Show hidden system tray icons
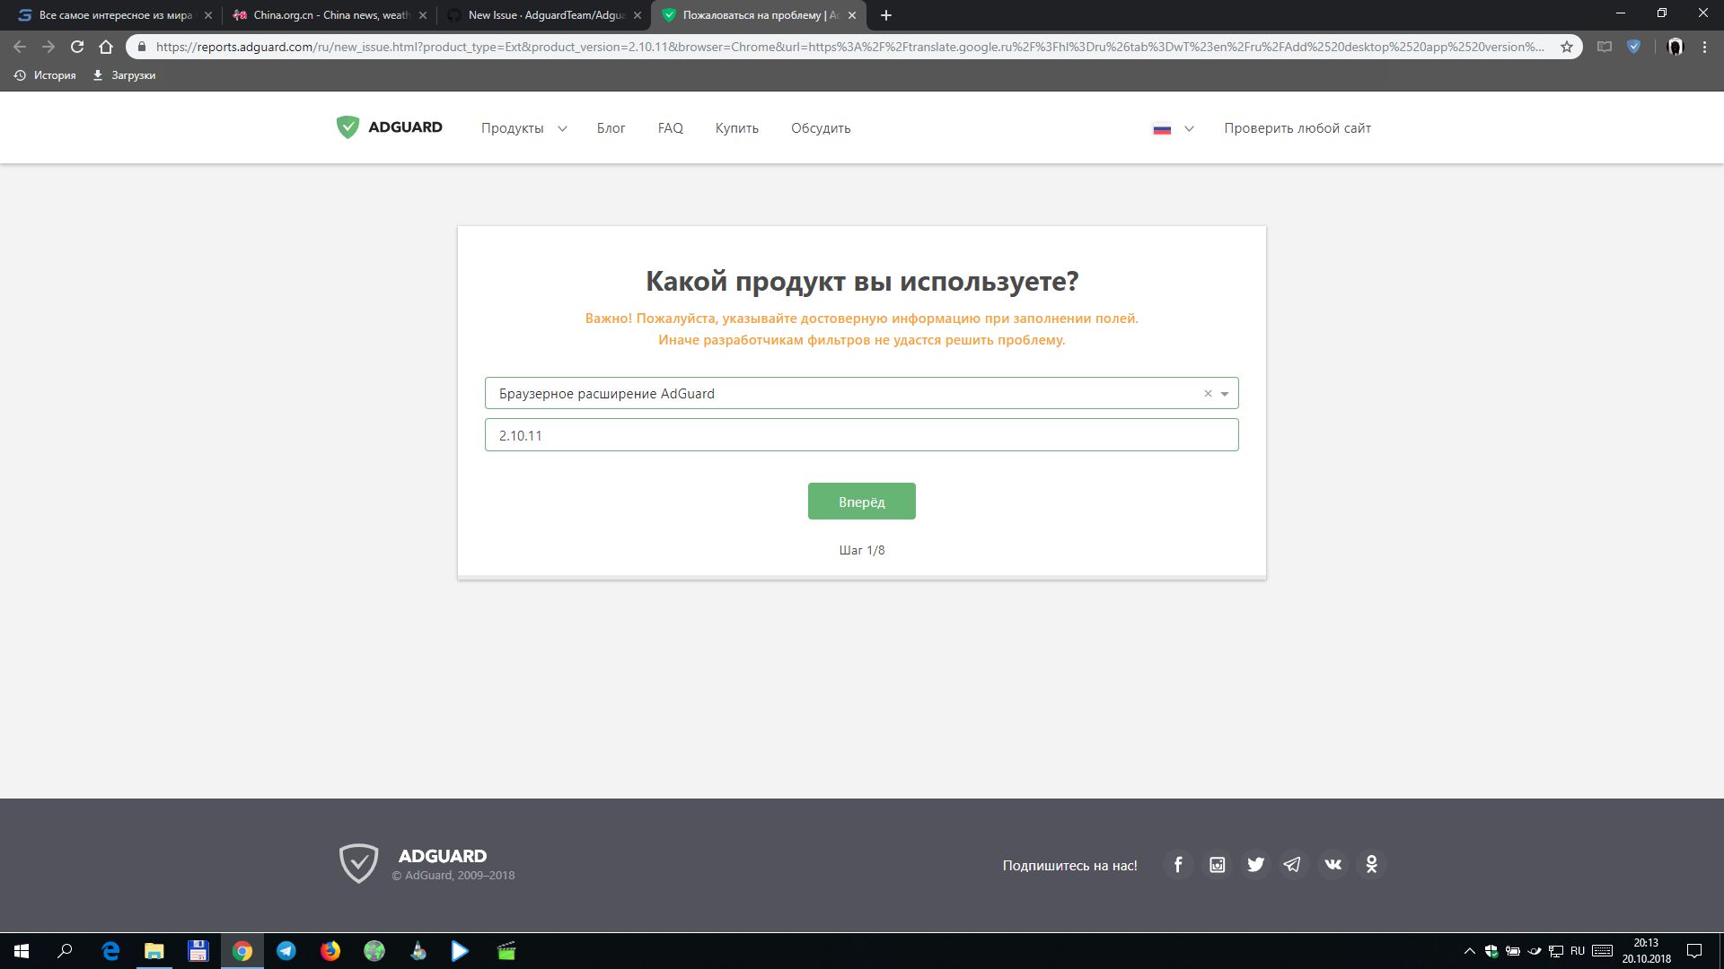Image resolution: width=1724 pixels, height=969 pixels. [x=1469, y=951]
